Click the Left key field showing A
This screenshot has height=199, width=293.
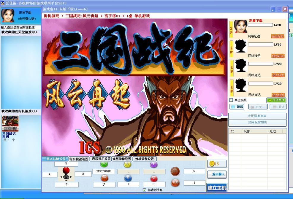pyautogui.click(x=50, y=174)
